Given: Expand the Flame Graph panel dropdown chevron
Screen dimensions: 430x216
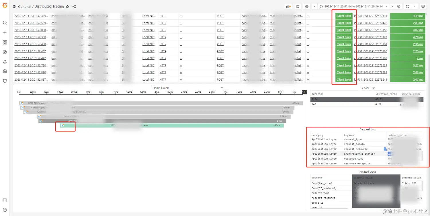Looking at the screenshot, I should click(222, 88).
